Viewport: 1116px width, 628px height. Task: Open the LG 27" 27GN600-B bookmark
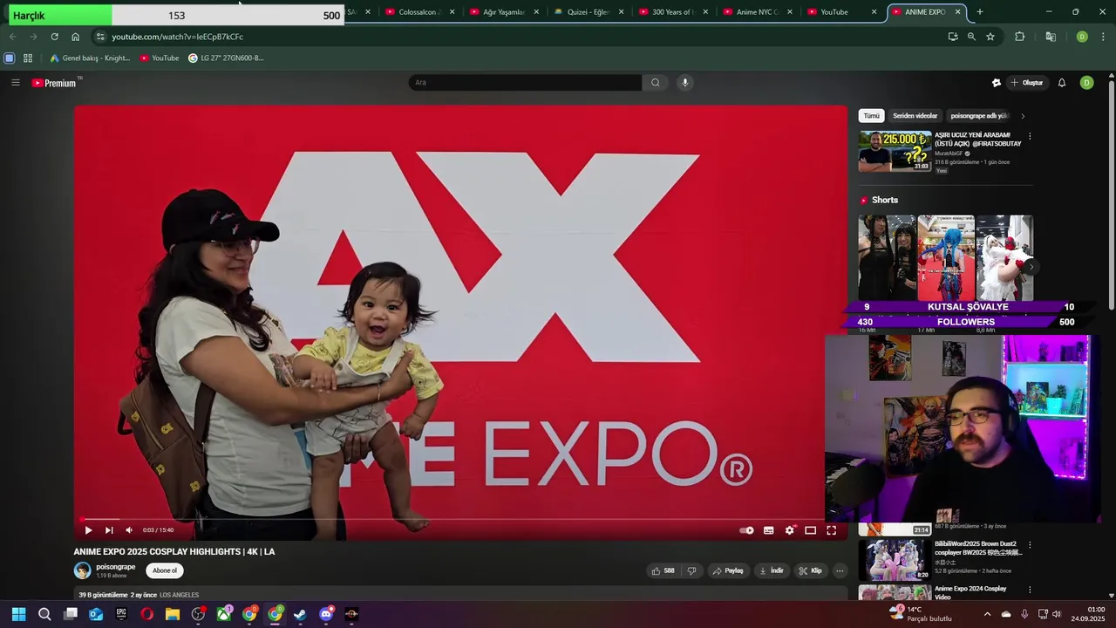tap(226, 58)
